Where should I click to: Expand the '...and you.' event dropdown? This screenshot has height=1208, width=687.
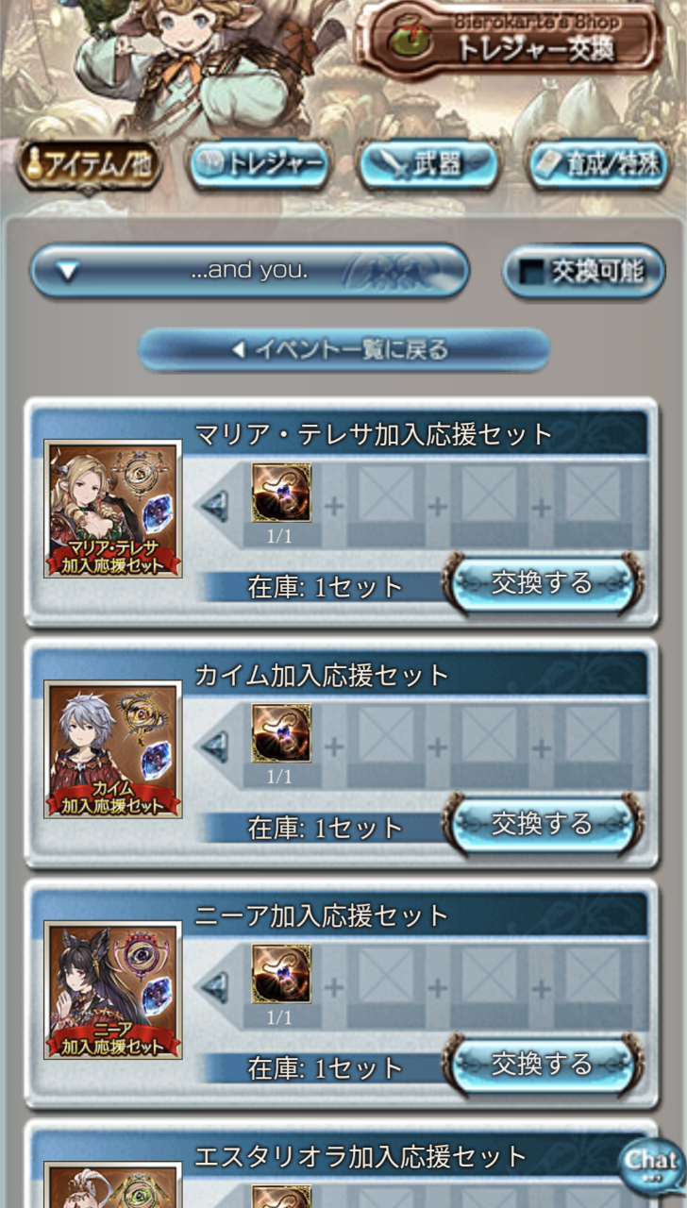click(x=250, y=272)
